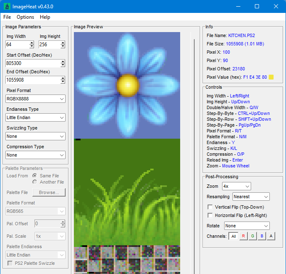Enable Vertical Flip (Top-Down) checkbox
This screenshot has height=274, width=286.
pos(210,207)
